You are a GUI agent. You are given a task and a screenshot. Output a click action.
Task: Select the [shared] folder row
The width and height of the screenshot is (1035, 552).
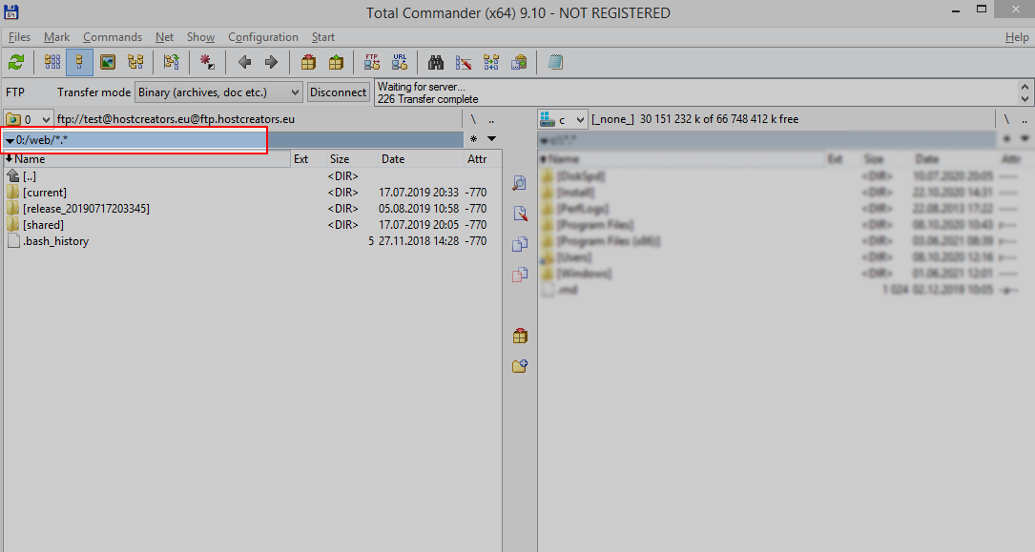[x=252, y=225]
